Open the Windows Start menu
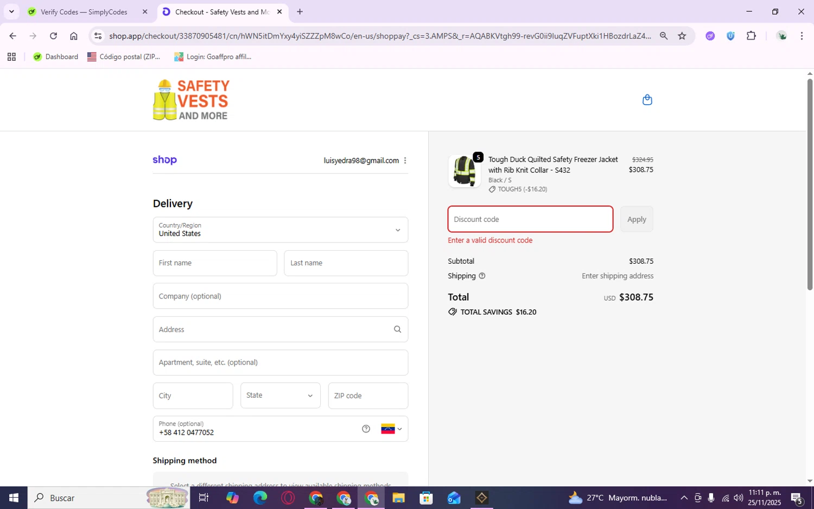 14,498
